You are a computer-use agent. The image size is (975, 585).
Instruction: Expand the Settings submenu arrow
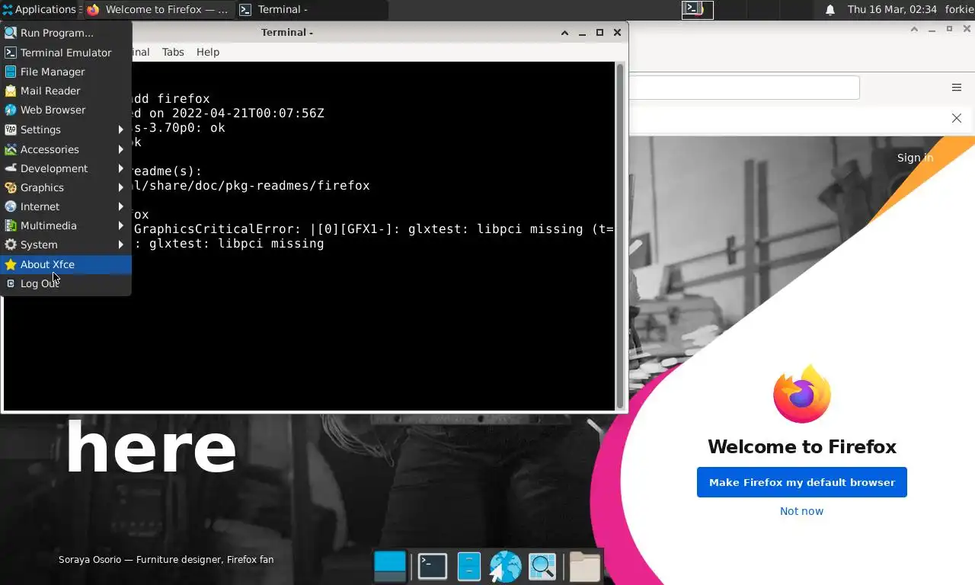tap(120, 129)
